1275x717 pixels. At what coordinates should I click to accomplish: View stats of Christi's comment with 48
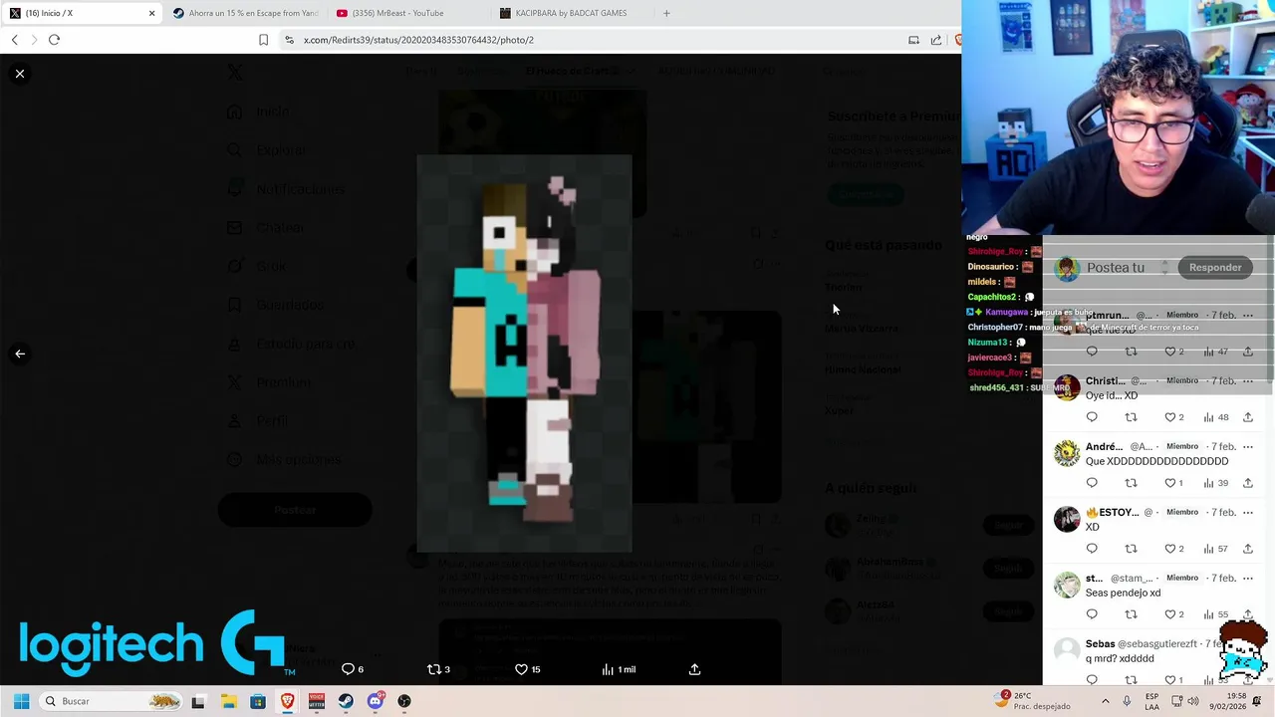[1215, 417]
